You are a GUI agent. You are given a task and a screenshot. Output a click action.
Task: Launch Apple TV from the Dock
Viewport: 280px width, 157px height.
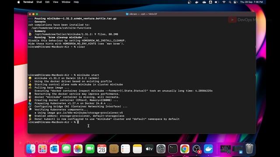click(x=149, y=149)
